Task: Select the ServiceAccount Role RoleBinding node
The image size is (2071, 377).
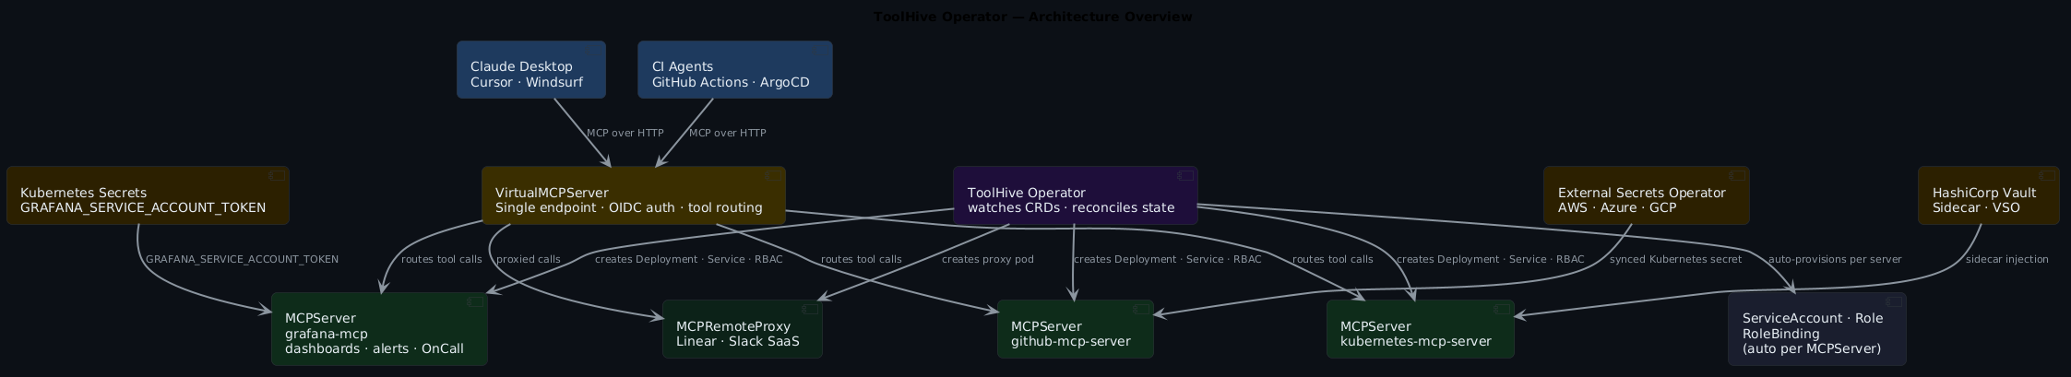Action: (1817, 329)
